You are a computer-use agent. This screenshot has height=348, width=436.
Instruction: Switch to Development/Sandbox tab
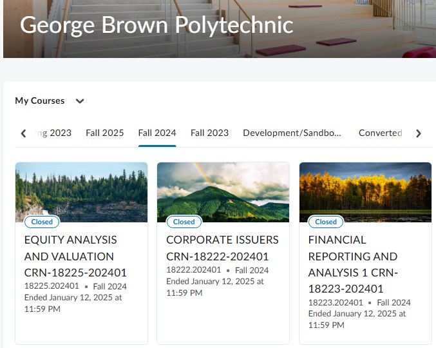tap(292, 133)
